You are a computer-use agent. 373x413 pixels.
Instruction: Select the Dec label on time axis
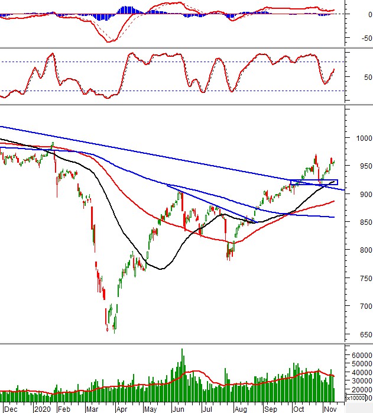point(10,409)
